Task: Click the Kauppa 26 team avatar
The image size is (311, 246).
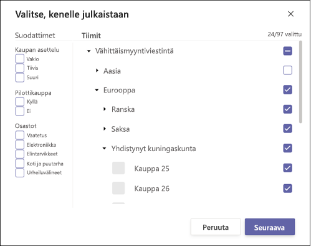Action: point(118,188)
